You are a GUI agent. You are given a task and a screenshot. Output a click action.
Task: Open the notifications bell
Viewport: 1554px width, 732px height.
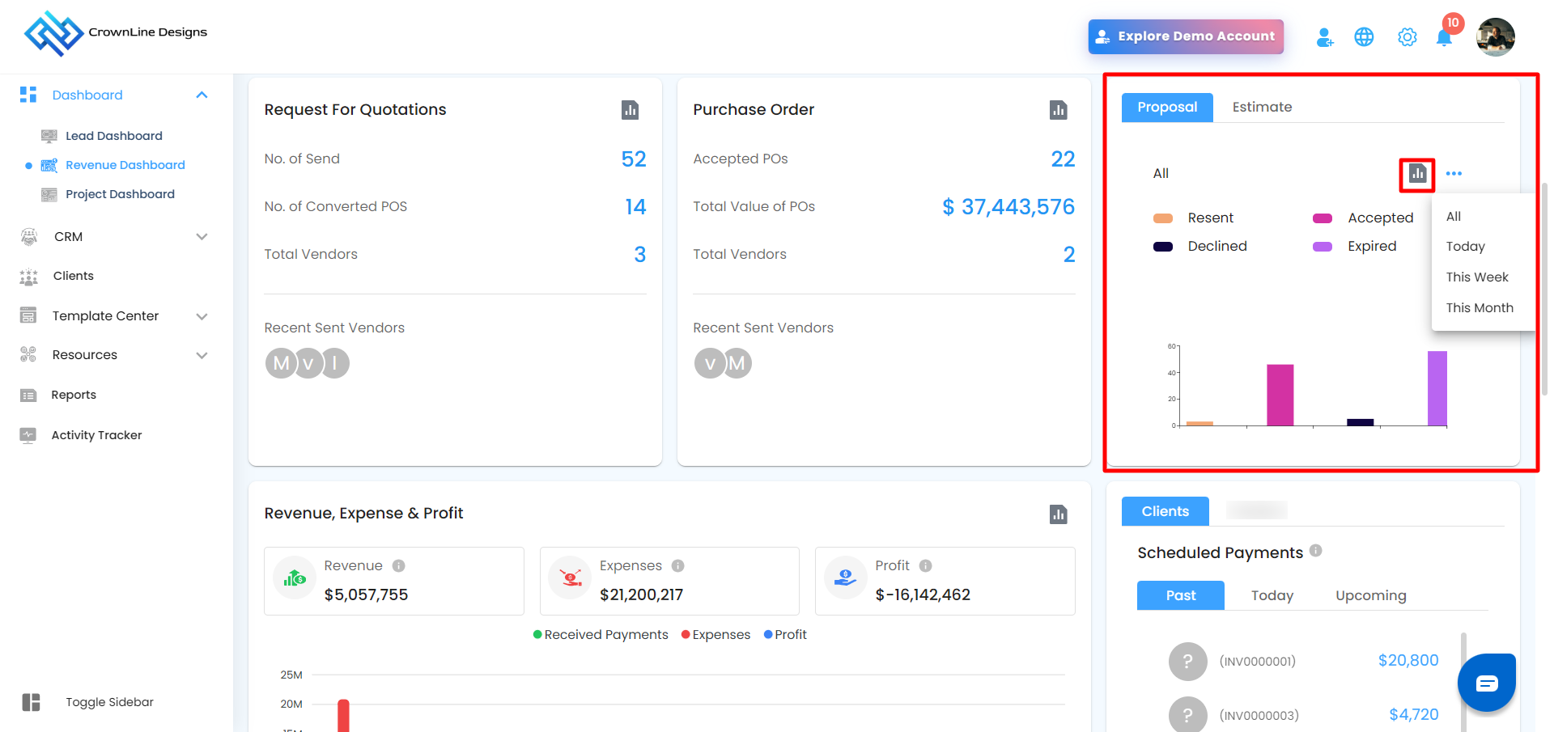[x=1444, y=37]
